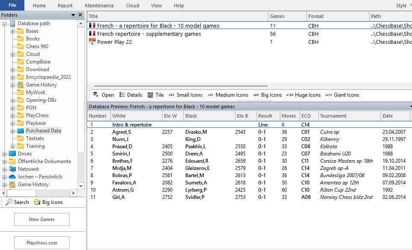Collapse the Database path tree node
The height and width of the screenshot is (250, 412).
(5, 23)
